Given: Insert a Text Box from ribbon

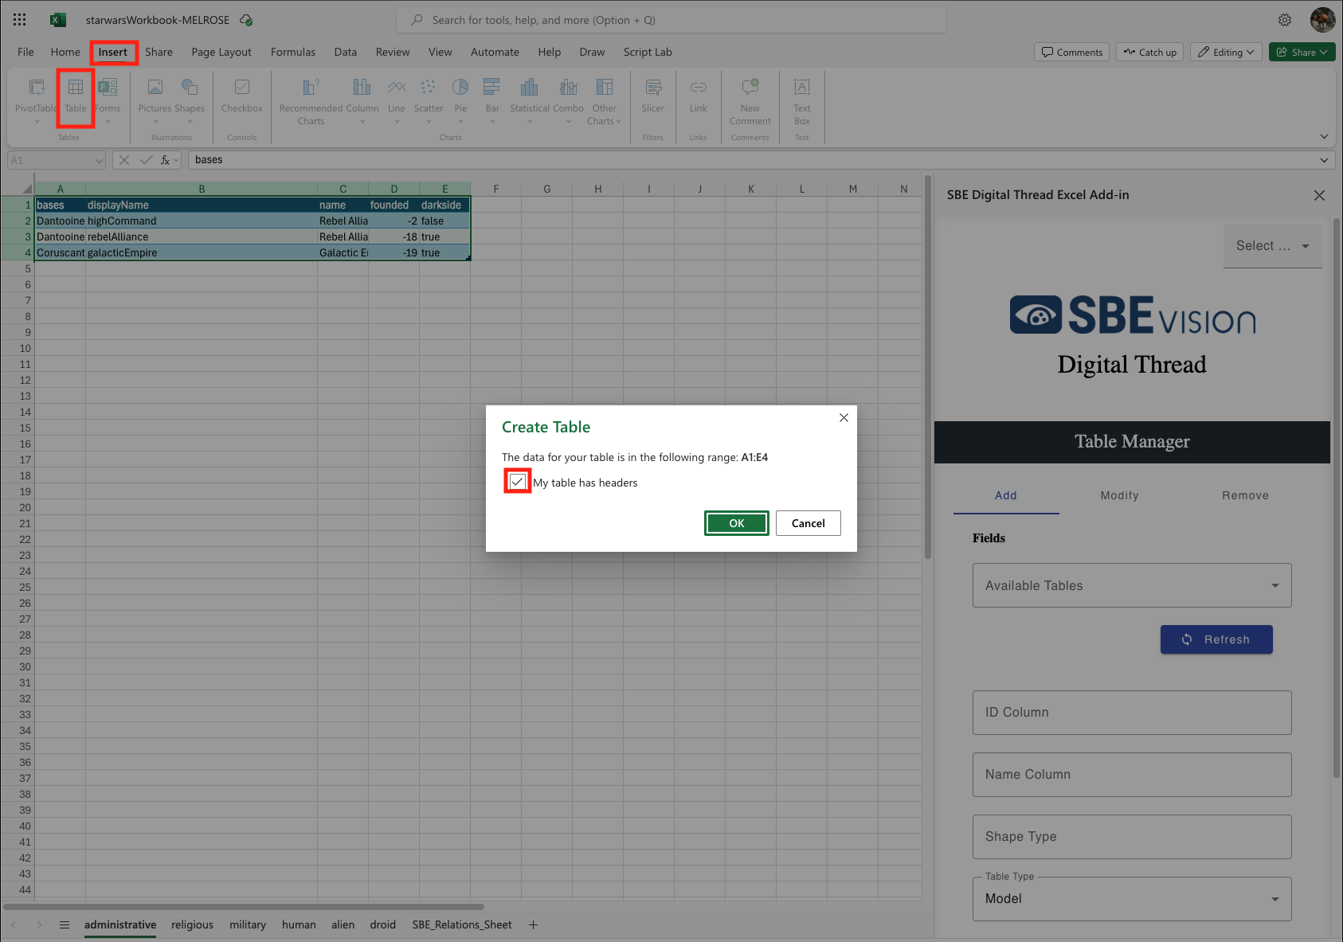Looking at the screenshot, I should coord(801,88).
